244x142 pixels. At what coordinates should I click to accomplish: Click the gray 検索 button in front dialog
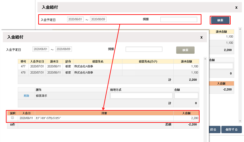click(x=185, y=50)
